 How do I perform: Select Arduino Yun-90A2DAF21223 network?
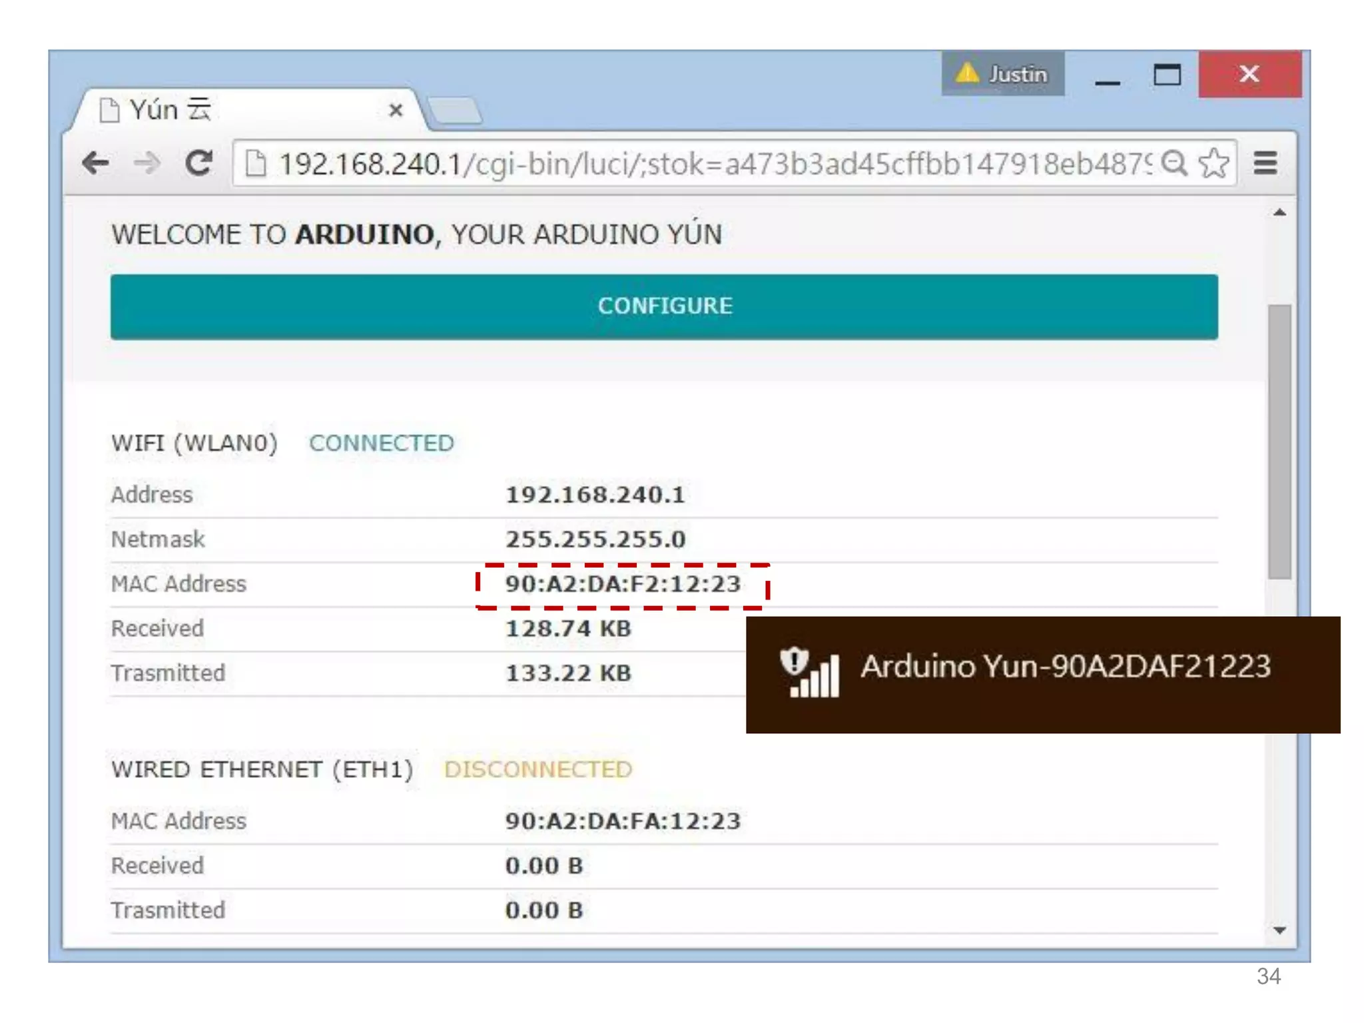(x=1064, y=667)
